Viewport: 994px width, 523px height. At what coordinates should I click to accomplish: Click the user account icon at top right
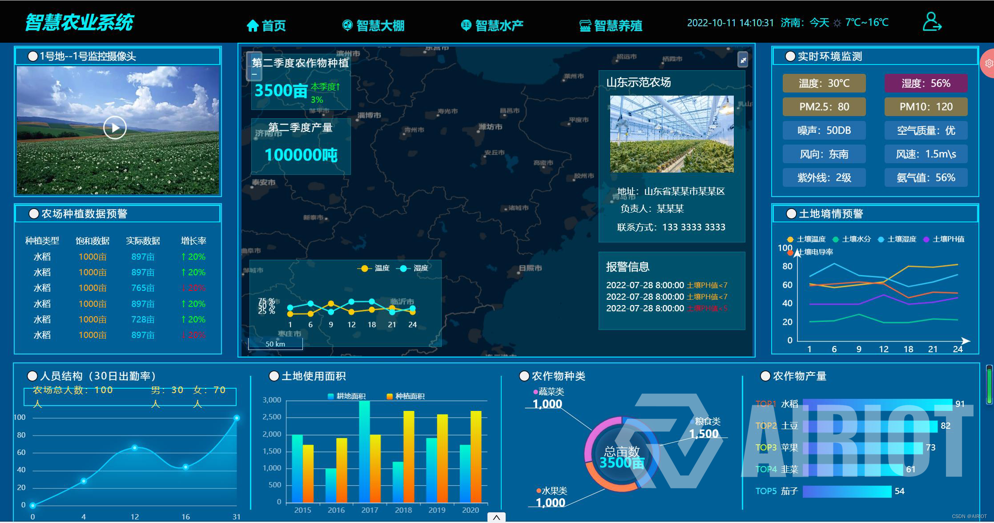(932, 21)
